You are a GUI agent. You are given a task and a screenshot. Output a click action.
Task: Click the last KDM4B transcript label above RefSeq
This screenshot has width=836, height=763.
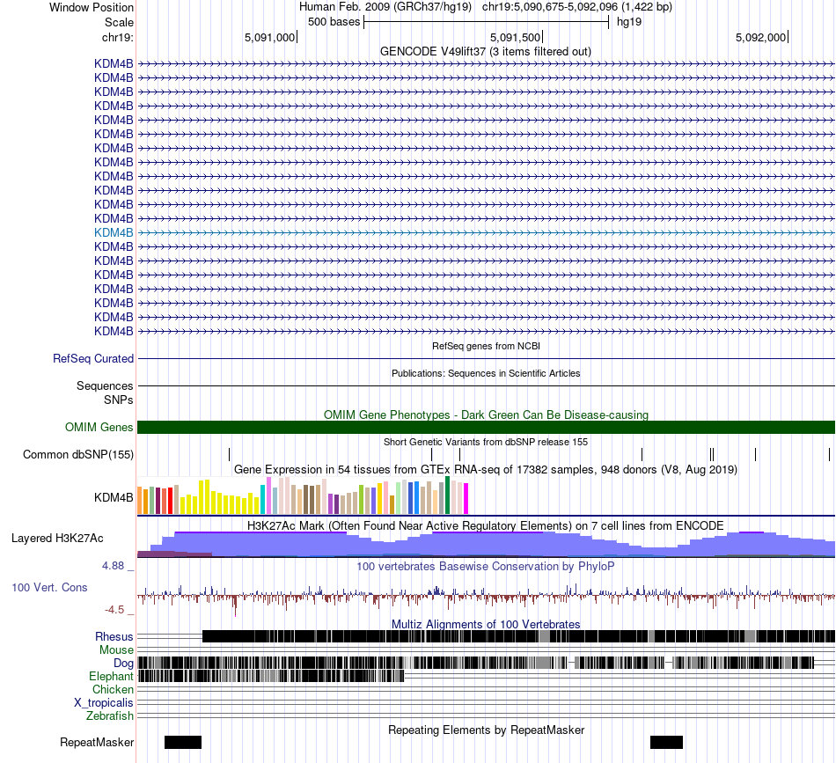point(114,331)
